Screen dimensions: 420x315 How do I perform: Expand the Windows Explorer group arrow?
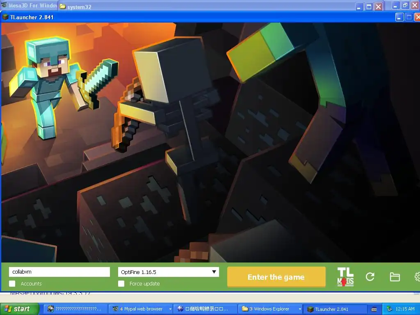pyautogui.click(x=300, y=309)
